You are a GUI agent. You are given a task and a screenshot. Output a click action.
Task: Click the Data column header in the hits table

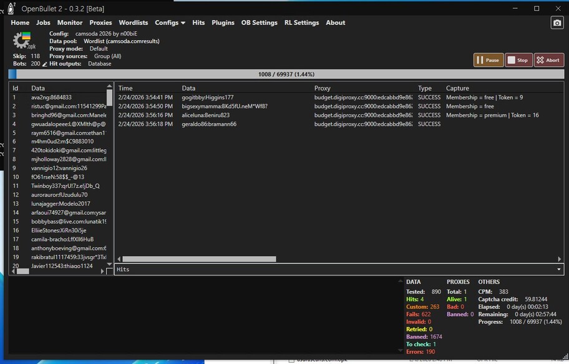coord(188,88)
